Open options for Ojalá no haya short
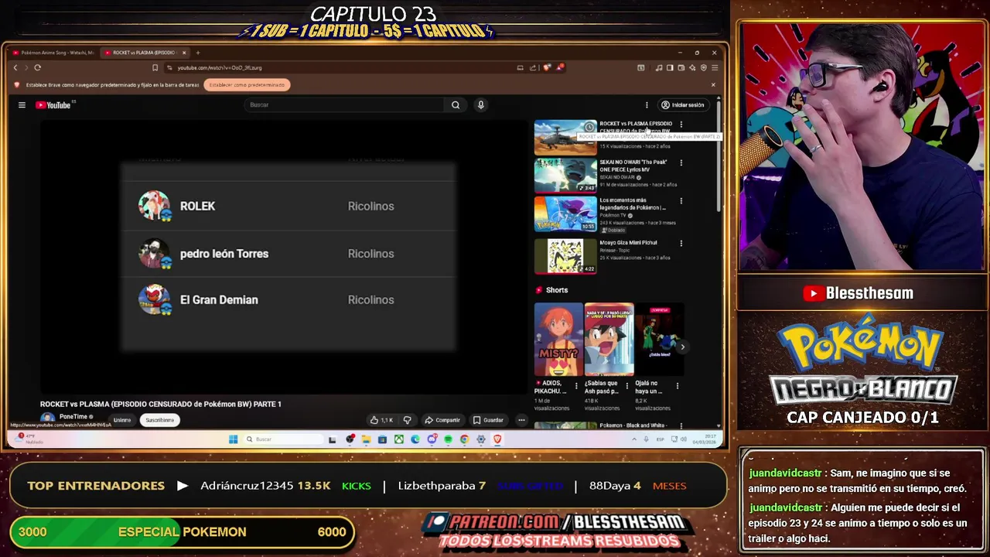The height and width of the screenshot is (557, 990). pos(677,384)
